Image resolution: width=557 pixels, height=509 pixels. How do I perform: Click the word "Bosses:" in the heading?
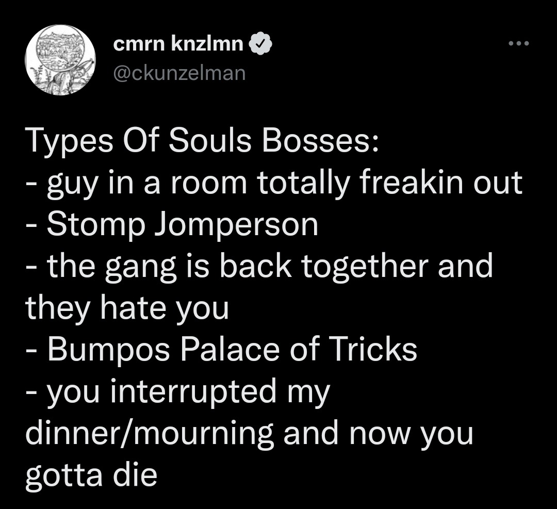coord(320,140)
